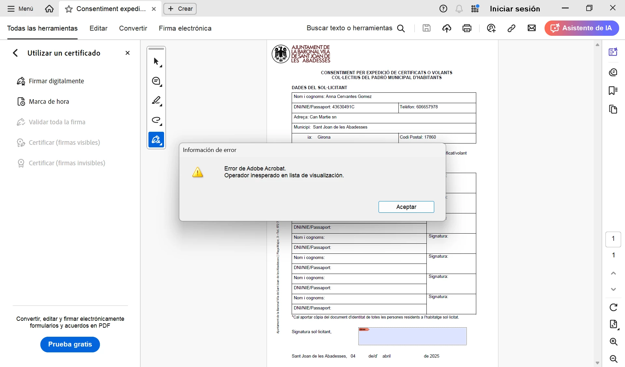Open the bookmarks panel icon
625x367 pixels.
pyautogui.click(x=613, y=90)
